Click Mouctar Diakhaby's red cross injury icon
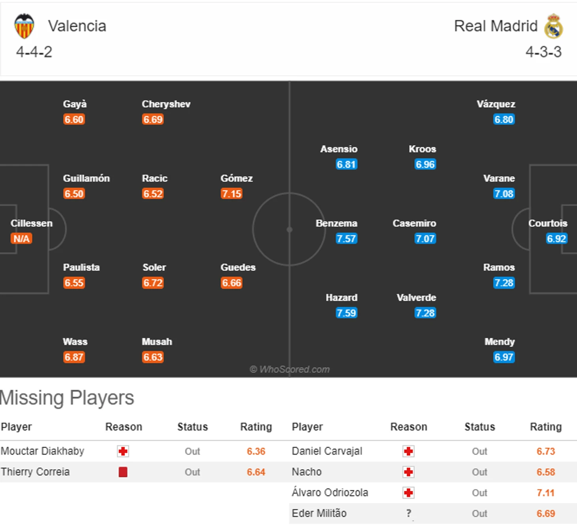Image resolution: width=577 pixels, height=527 pixels. tap(123, 451)
